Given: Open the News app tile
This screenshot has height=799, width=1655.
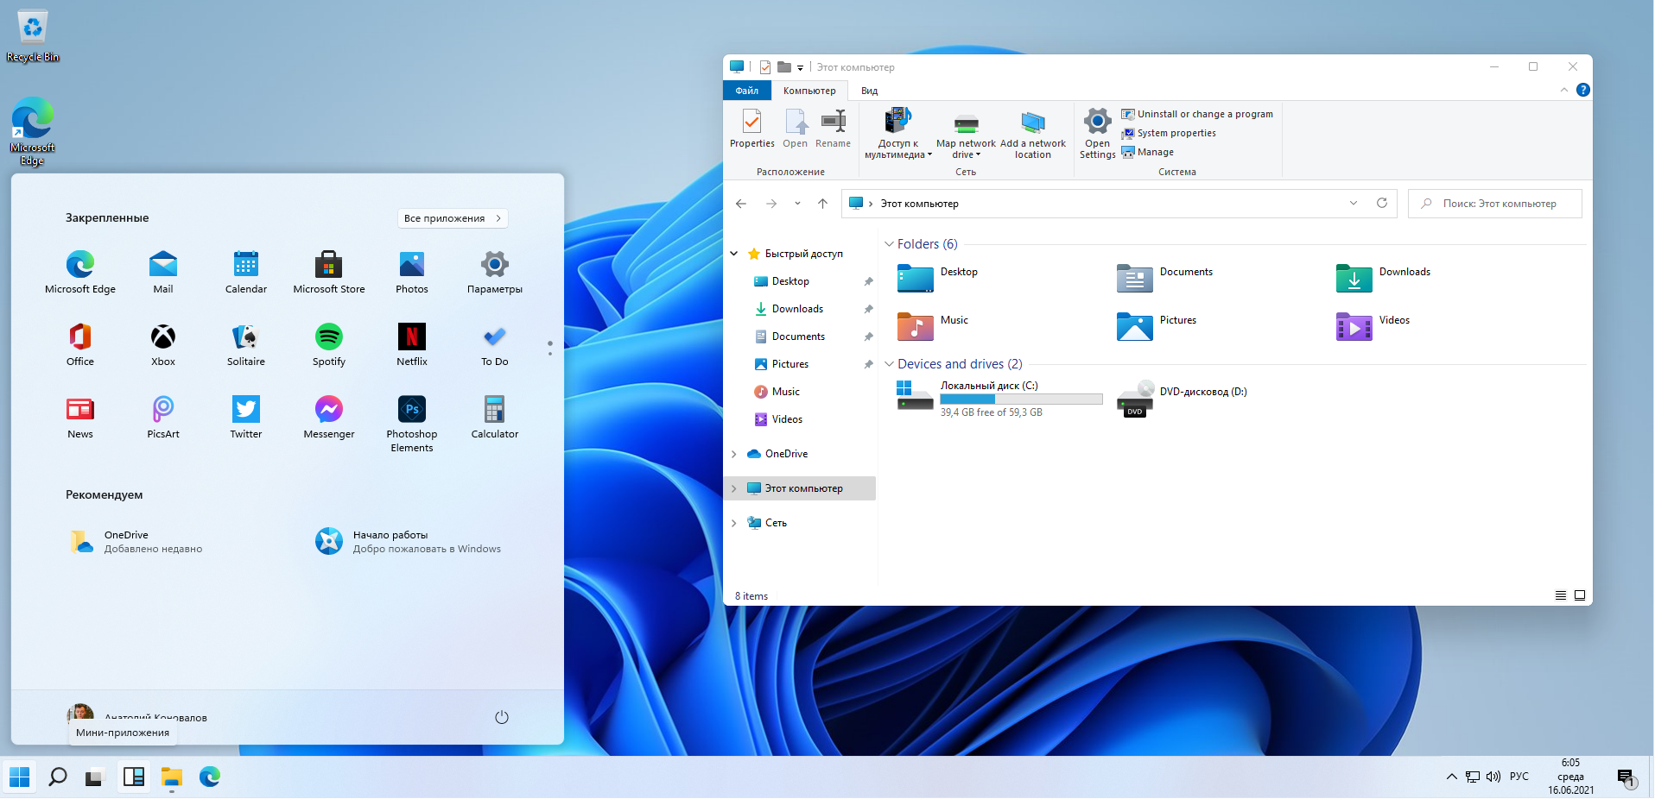Looking at the screenshot, I should pyautogui.click(x=80, y=417).
